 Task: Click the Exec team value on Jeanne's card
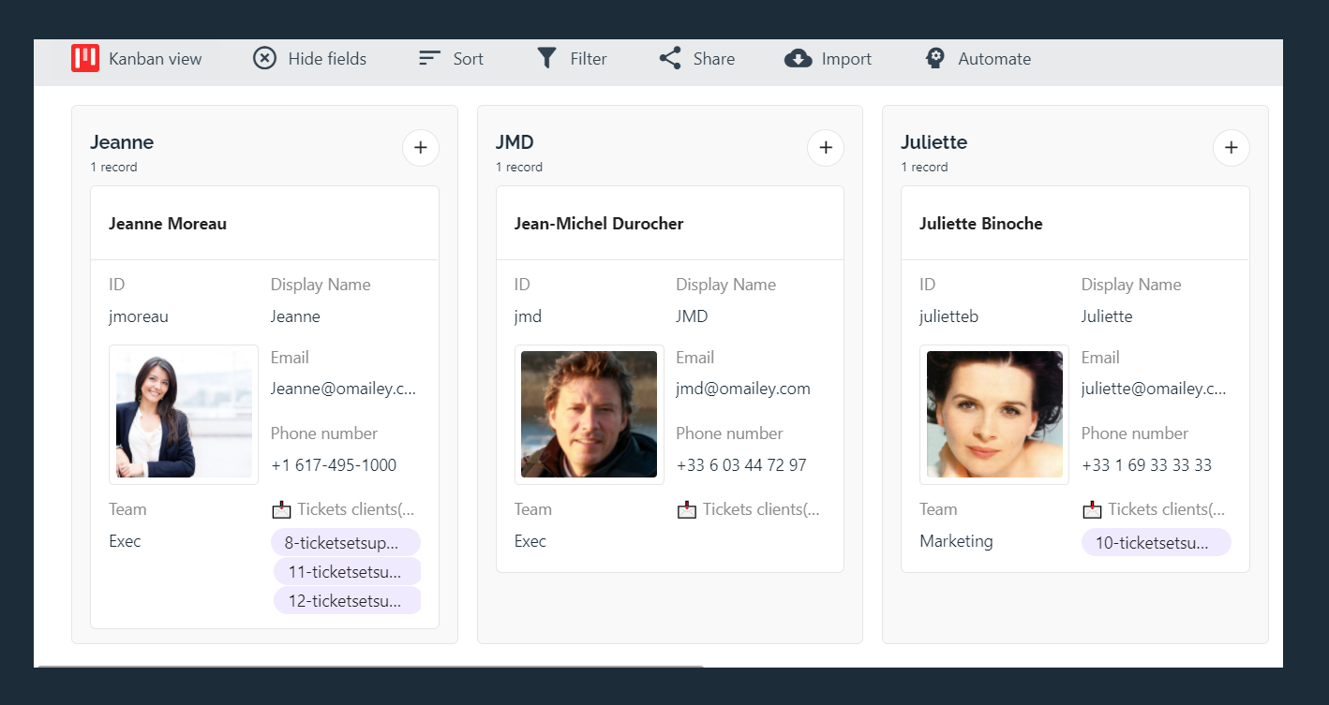coord(125,541)
